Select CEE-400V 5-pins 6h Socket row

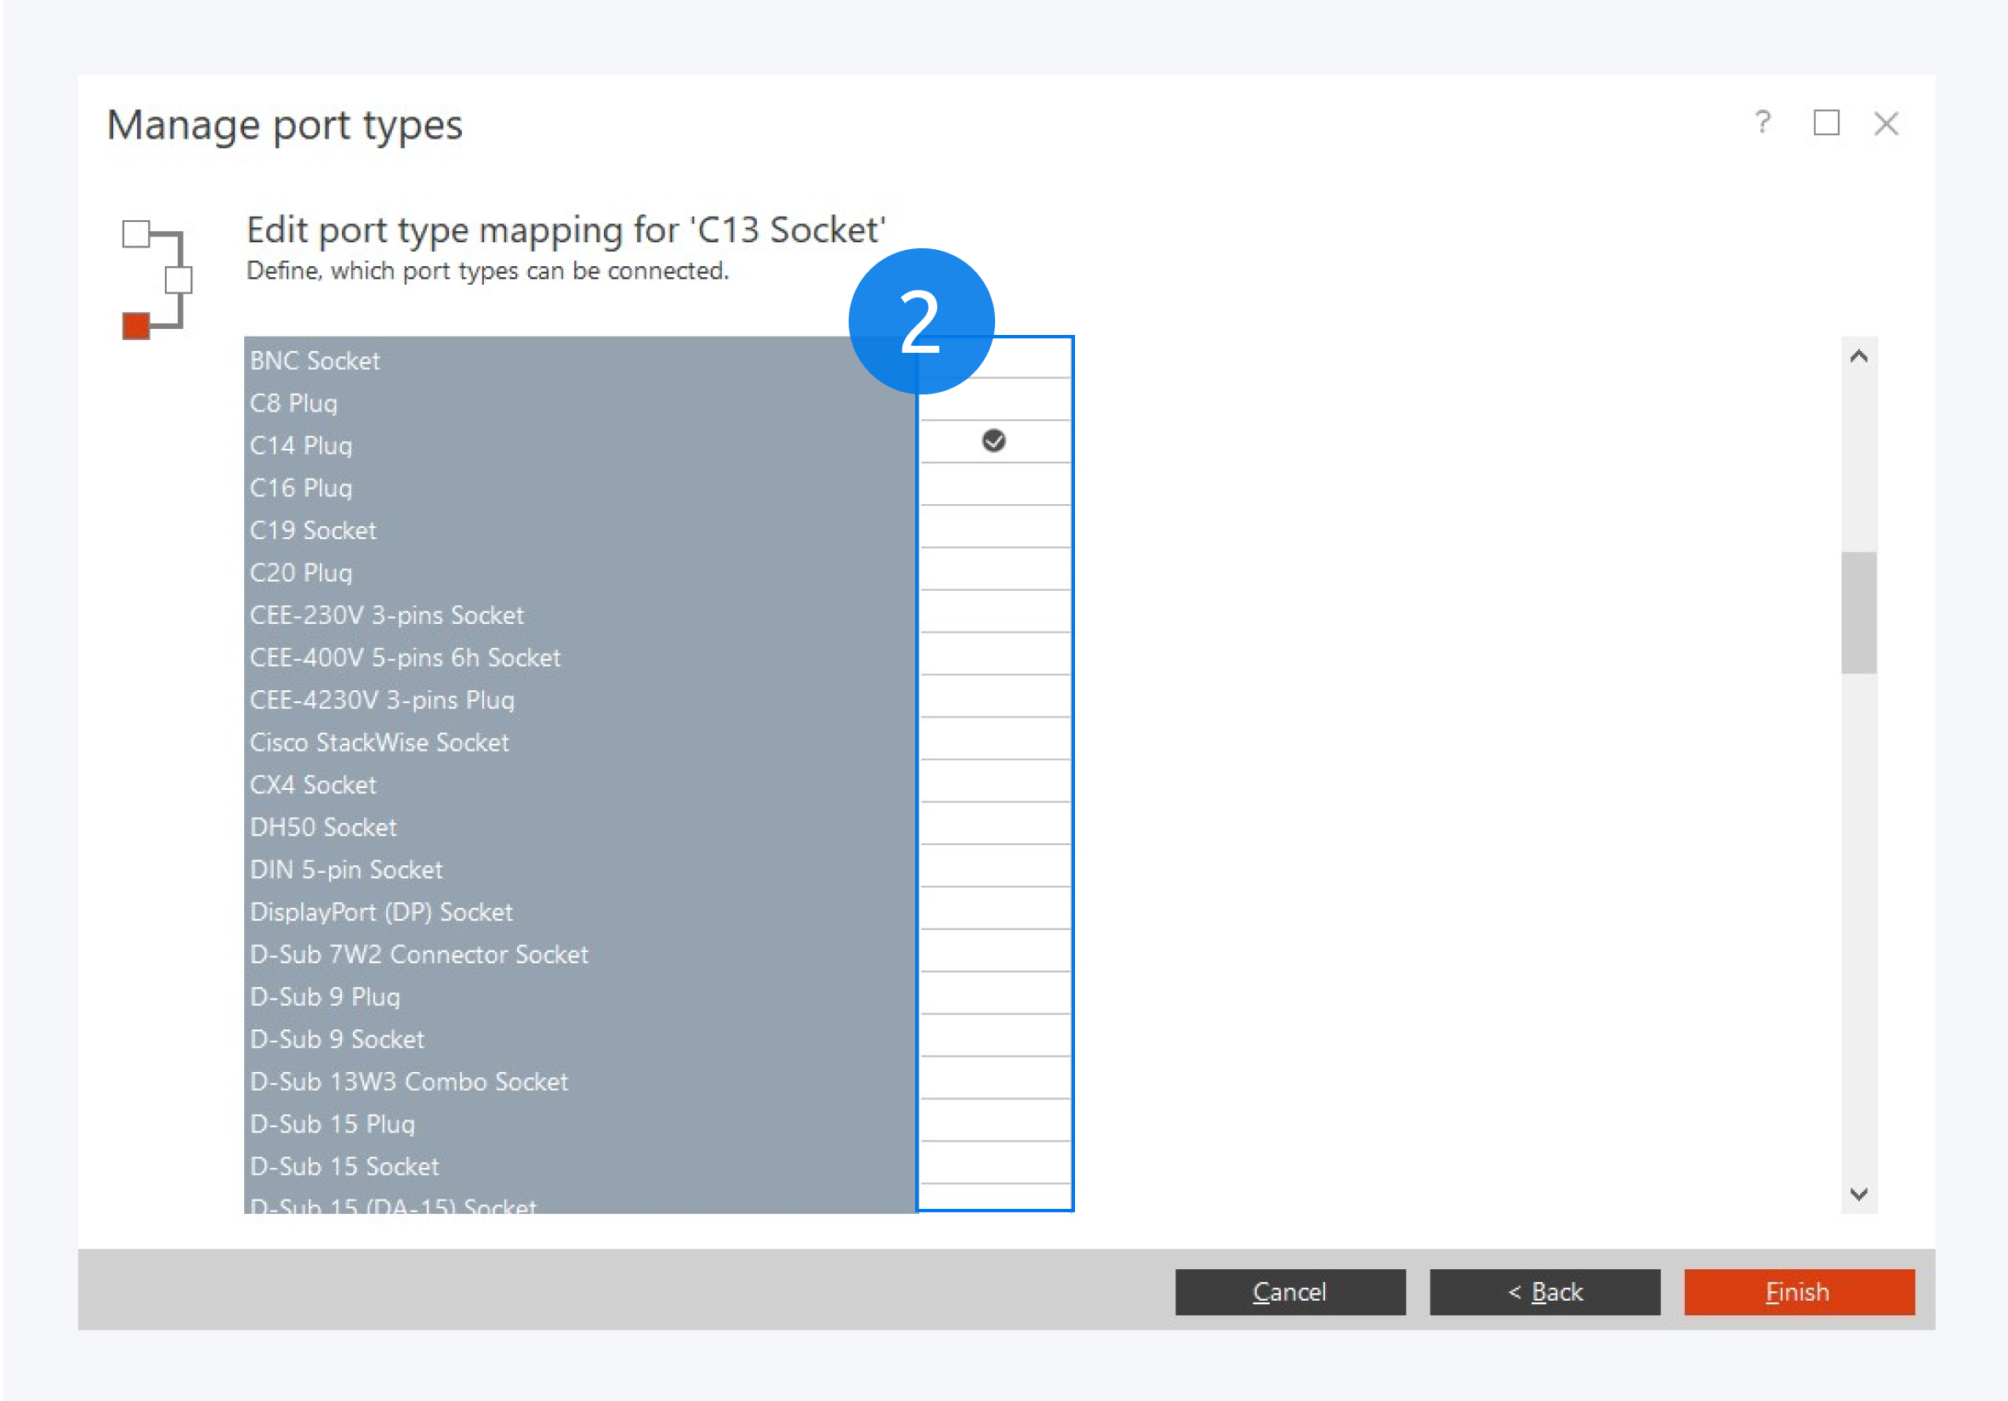[x=405, y=657]
